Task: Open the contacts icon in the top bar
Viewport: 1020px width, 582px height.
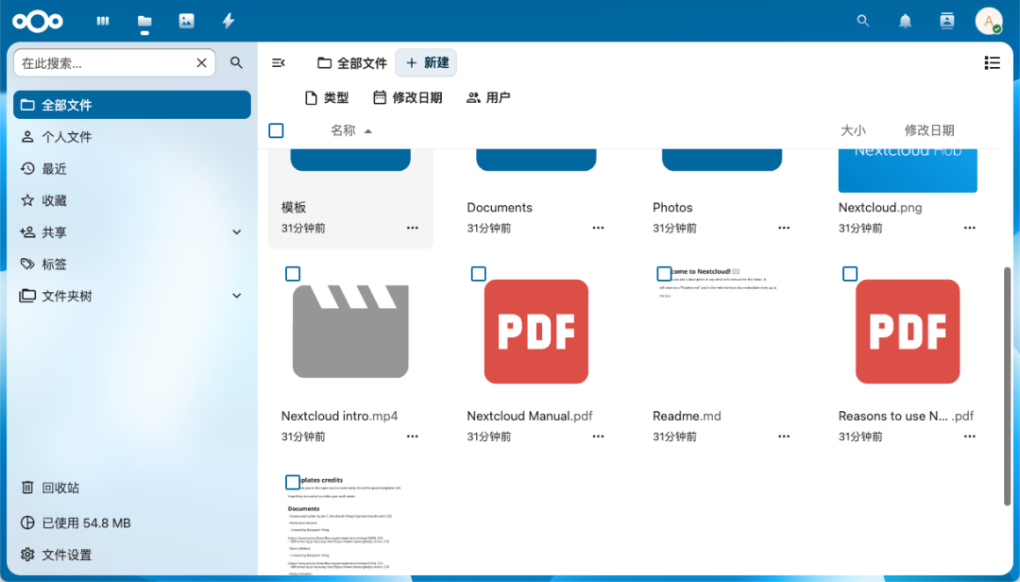Action: click(946, 21)
